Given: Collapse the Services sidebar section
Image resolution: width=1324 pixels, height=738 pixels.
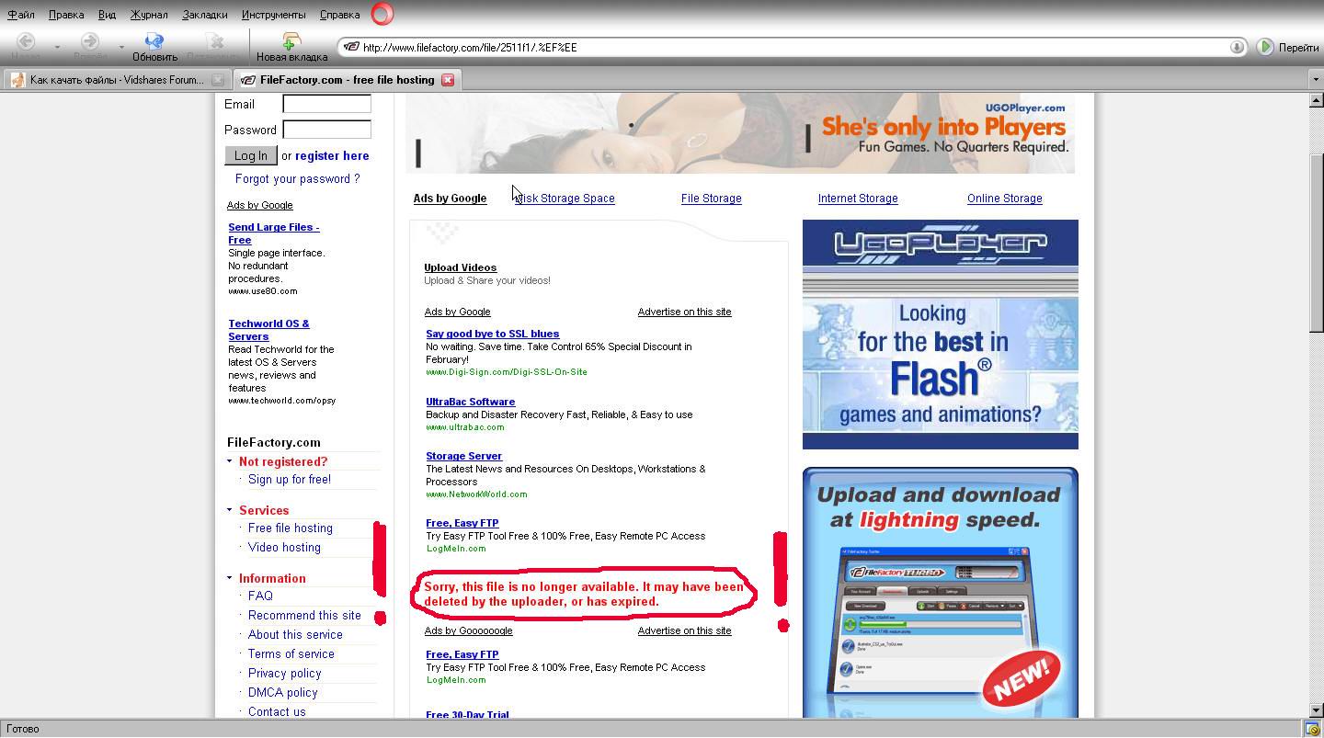Looking at the screenshot, I should coord(230,510).
